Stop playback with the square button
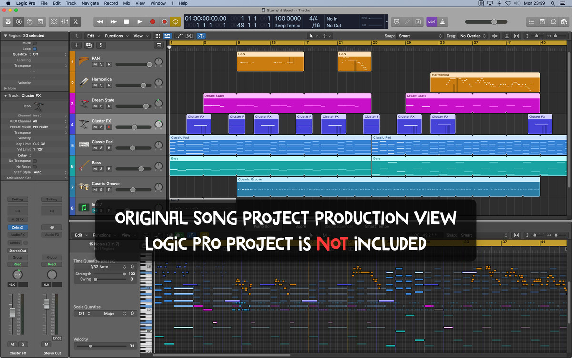The width and height of the screenshot is (572, 358). (x=126, y=21)
